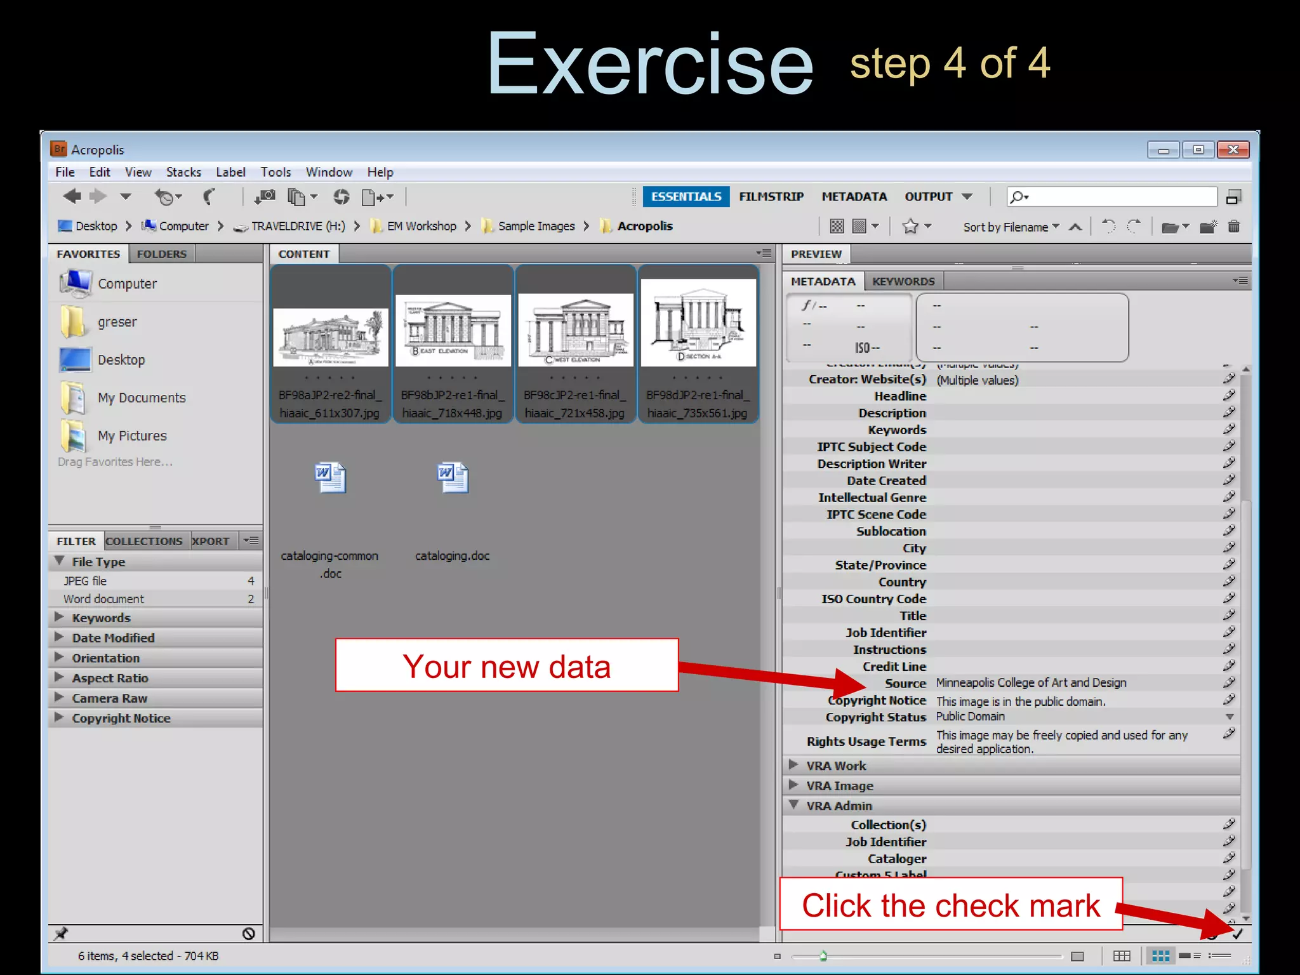Rotate 90 degrees clockwise icon

(x=1134, y=226)
